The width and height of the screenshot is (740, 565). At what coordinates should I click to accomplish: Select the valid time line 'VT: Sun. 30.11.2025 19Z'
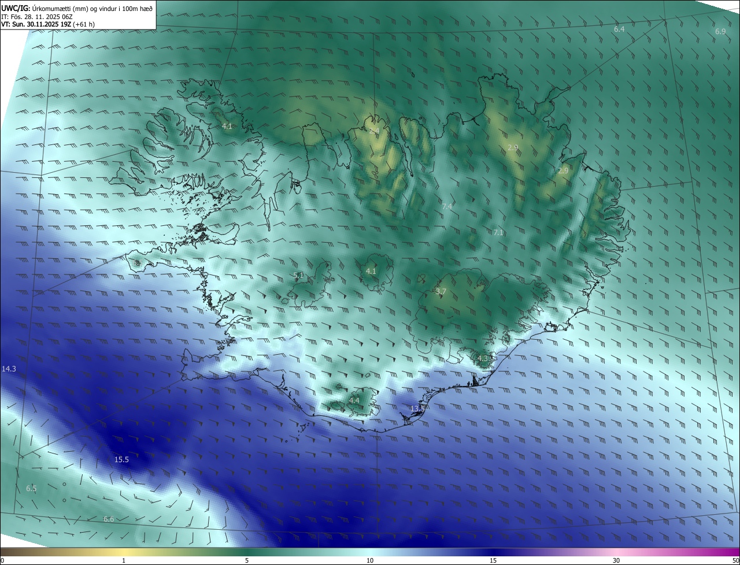[36, 24]
